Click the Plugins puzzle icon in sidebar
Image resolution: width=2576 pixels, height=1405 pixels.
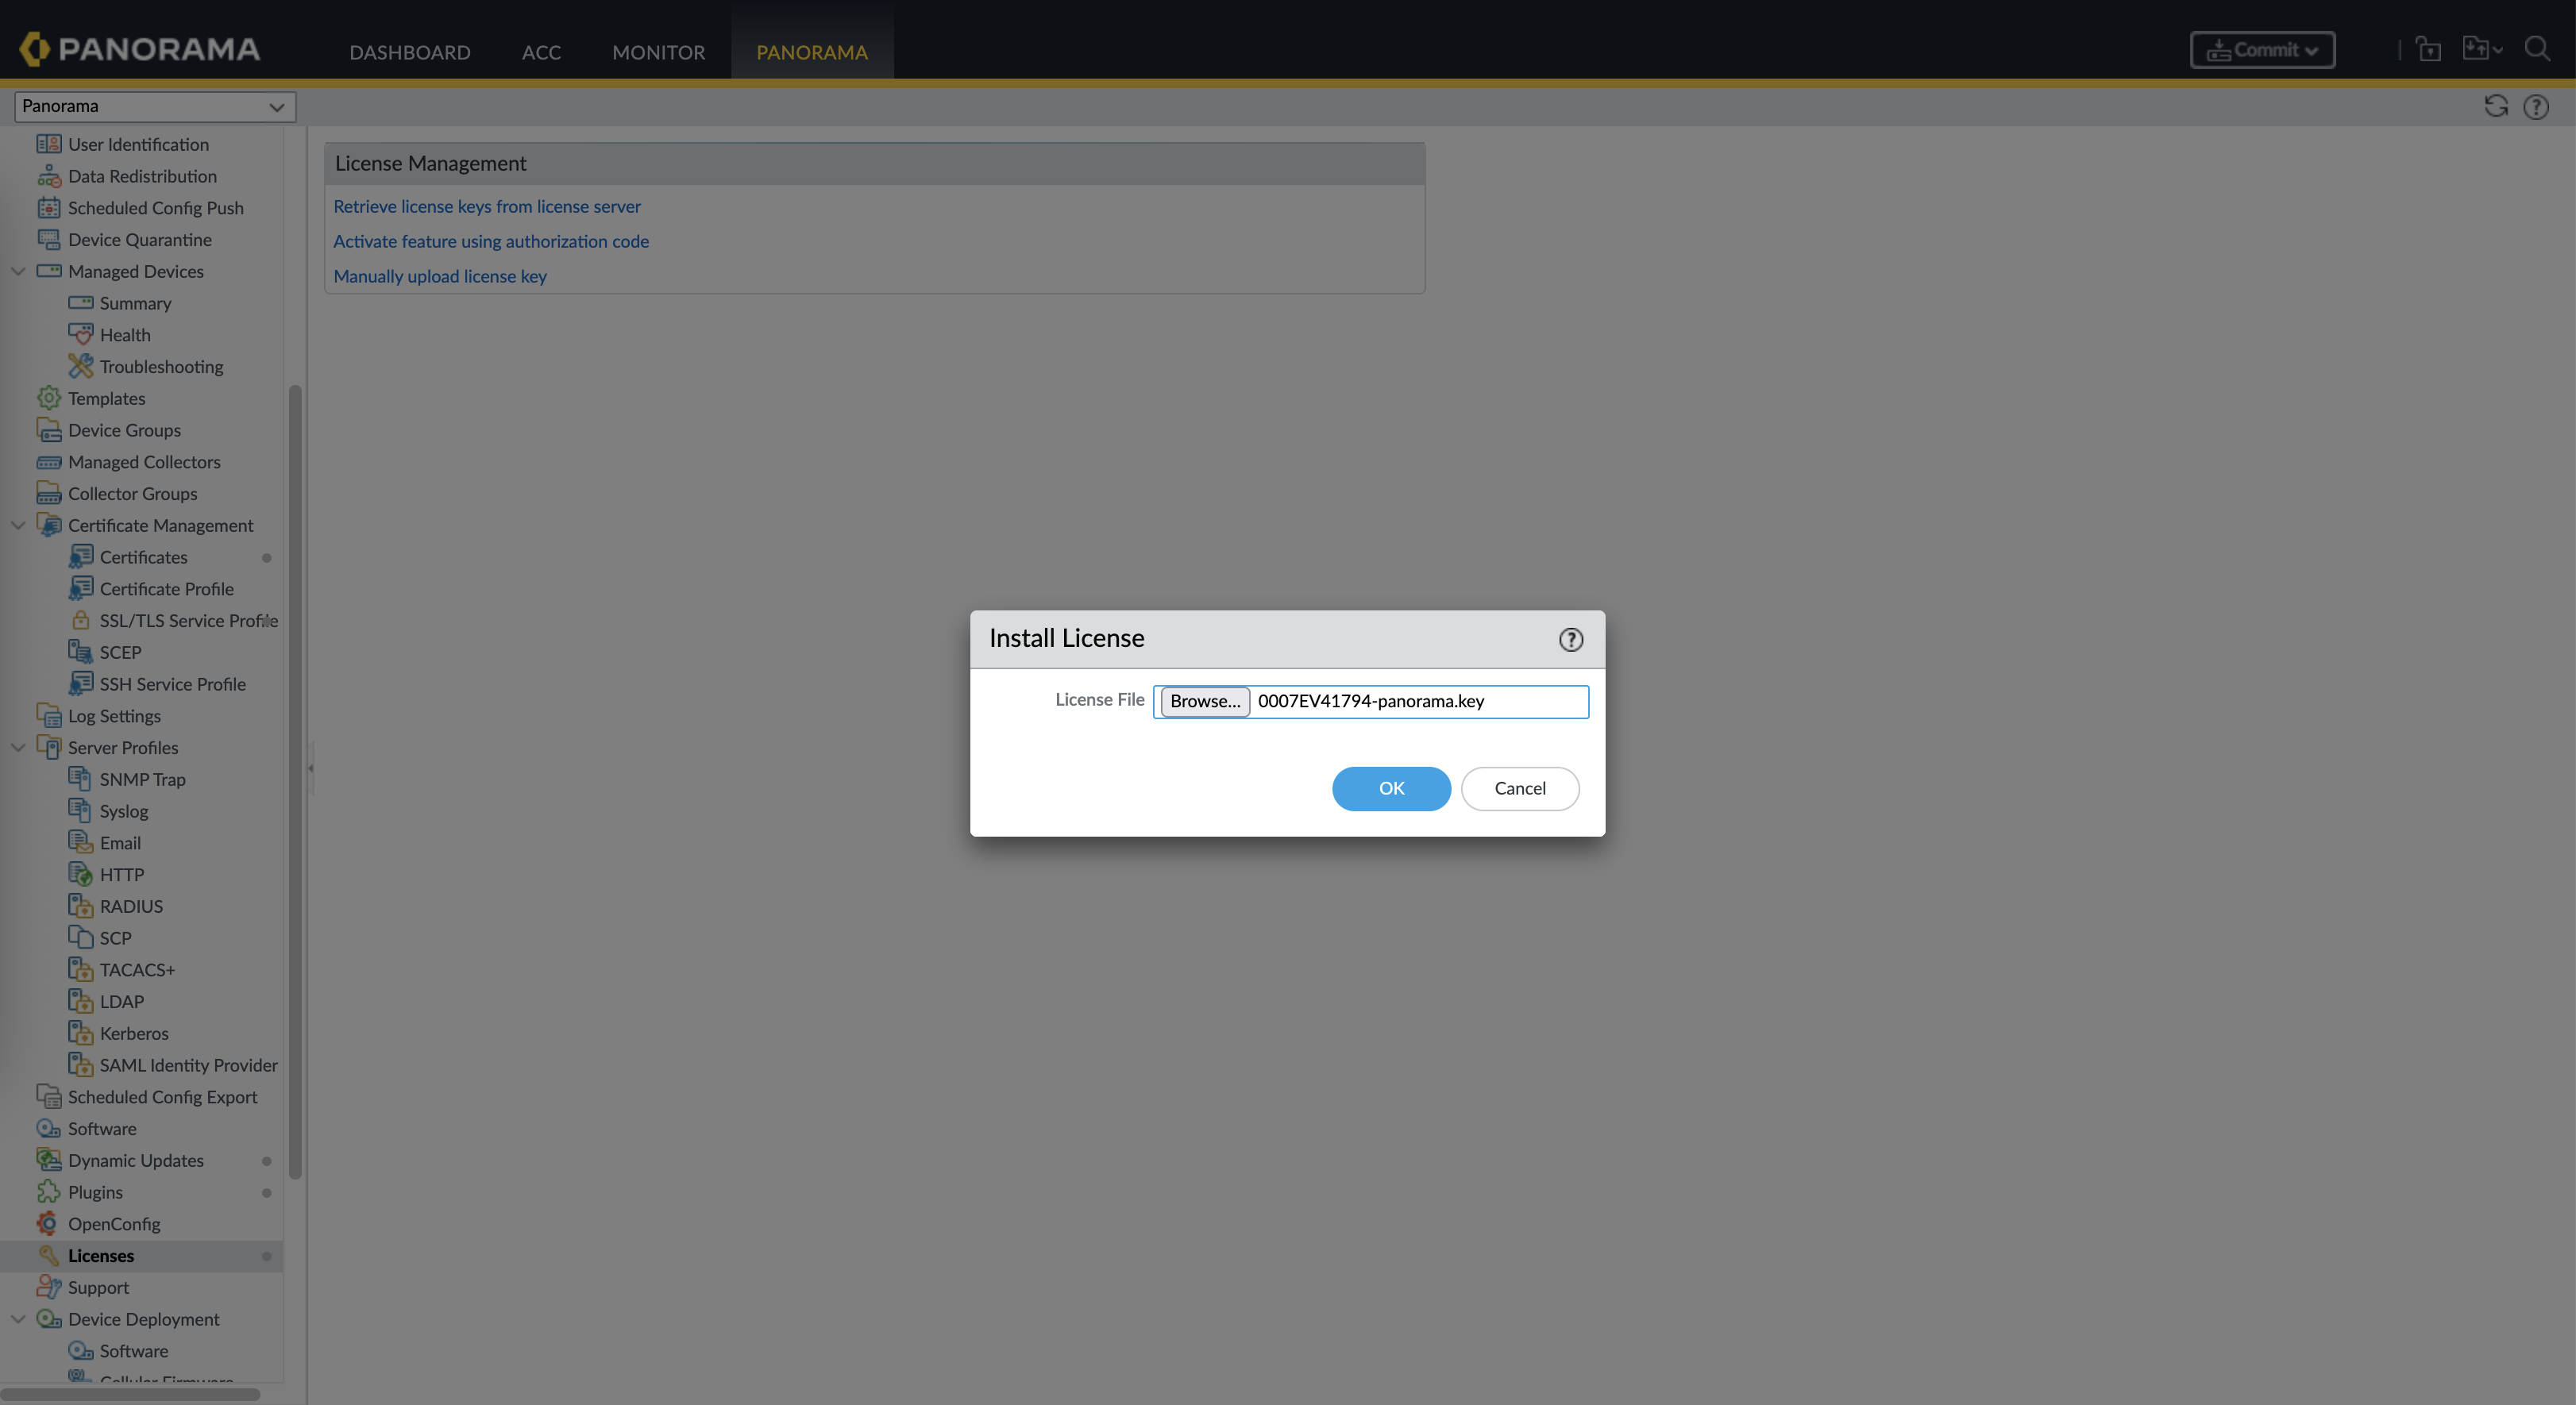48,1191
